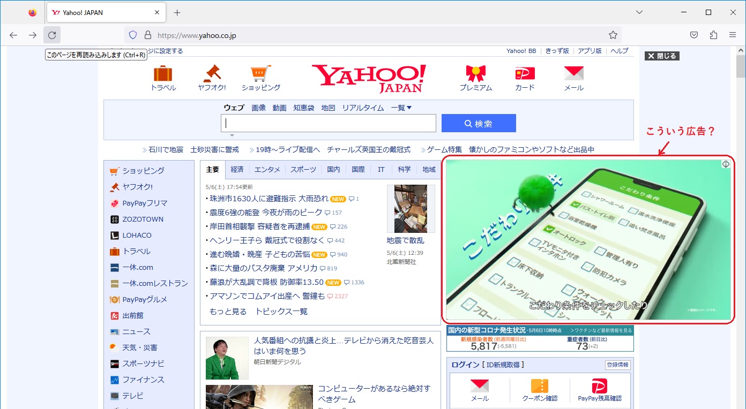This screenshot has height=409, width=746.
Task: Select the スポーツ news tab
Action: (303, 169)
